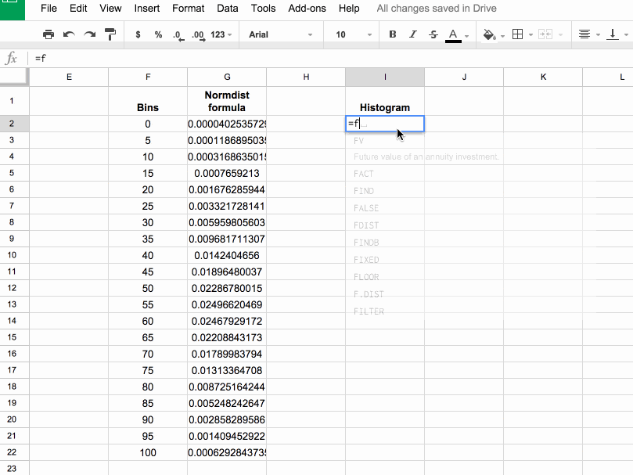The width and height of the screenshot is (633, 475).
Task: Click the 'Normdist formula' header cell
Action: [x=227, y=101]
